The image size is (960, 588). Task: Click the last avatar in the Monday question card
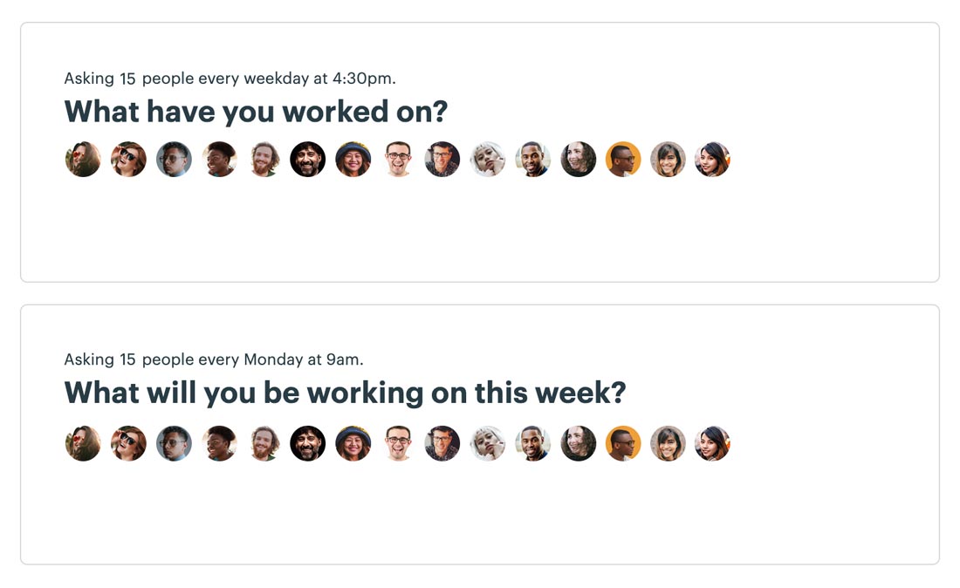[713, 443]
